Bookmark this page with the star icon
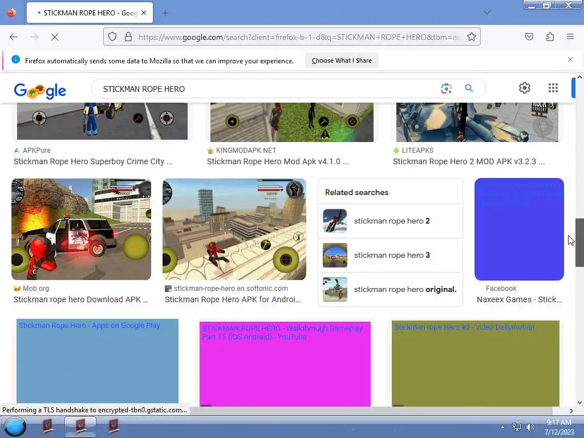 coord(472,36)
